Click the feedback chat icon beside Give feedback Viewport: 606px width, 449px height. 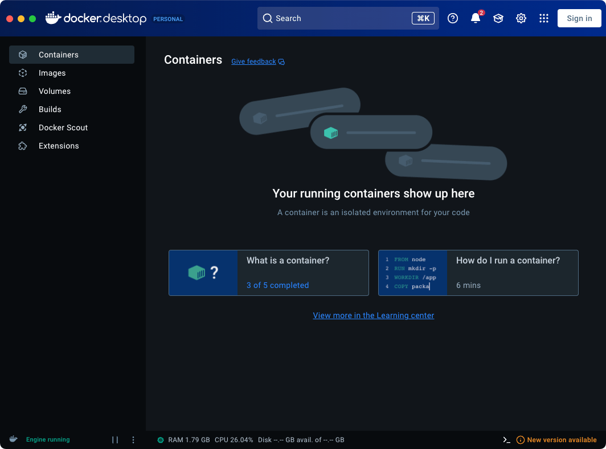[x=281, y=62]
